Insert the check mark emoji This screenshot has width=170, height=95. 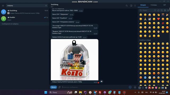[150, 19]
